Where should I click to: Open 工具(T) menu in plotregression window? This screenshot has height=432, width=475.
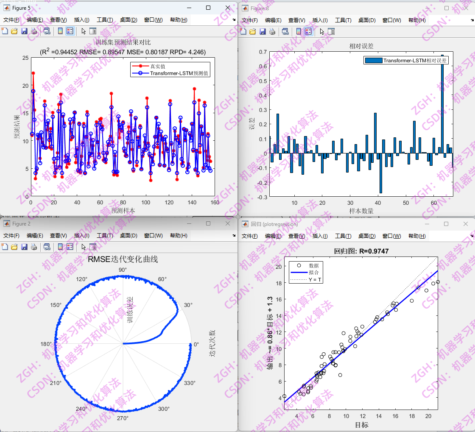(343, 236)
